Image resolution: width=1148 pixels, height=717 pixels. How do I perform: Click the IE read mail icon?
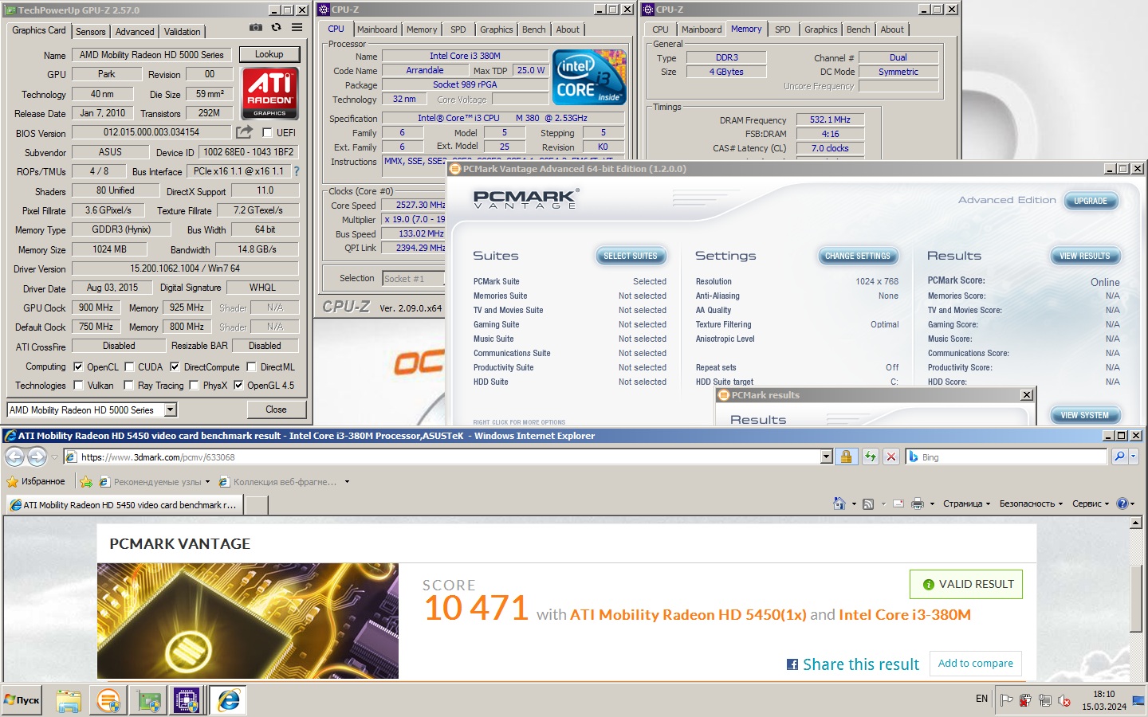(898, 503)
